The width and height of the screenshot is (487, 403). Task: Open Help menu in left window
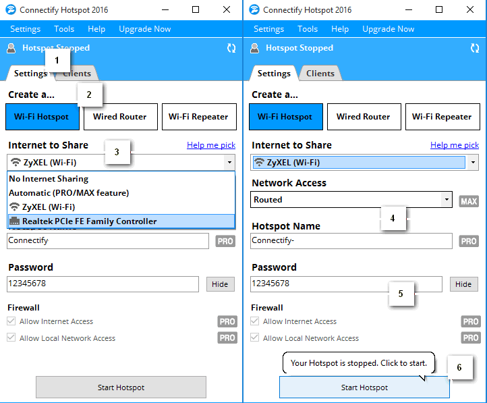tap(96, 29)
